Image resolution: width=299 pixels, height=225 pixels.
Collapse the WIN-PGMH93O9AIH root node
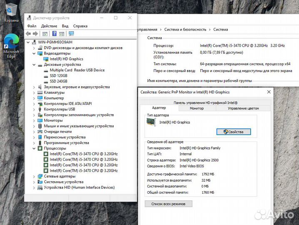coord(28,42)
